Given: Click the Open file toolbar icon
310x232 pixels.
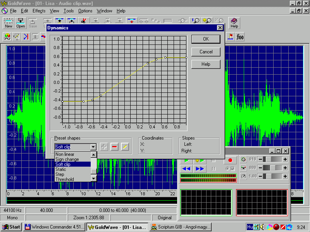Looking at the screenshot, I should click(x=21, y=23).
